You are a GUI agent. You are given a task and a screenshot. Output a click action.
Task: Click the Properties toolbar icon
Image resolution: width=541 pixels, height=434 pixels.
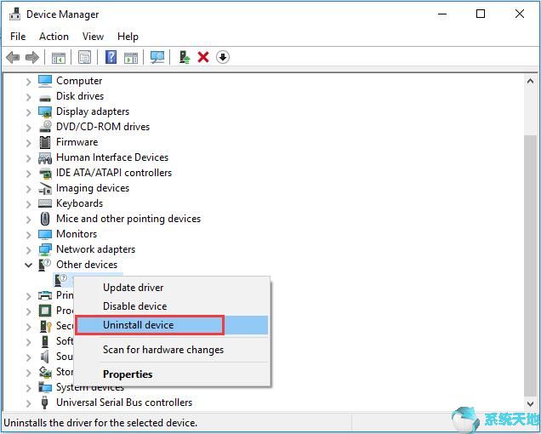pos(84,57)
